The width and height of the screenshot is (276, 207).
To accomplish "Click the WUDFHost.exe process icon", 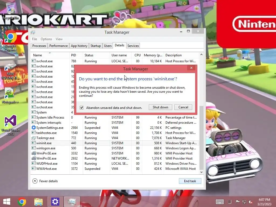I will pos(34,163).
